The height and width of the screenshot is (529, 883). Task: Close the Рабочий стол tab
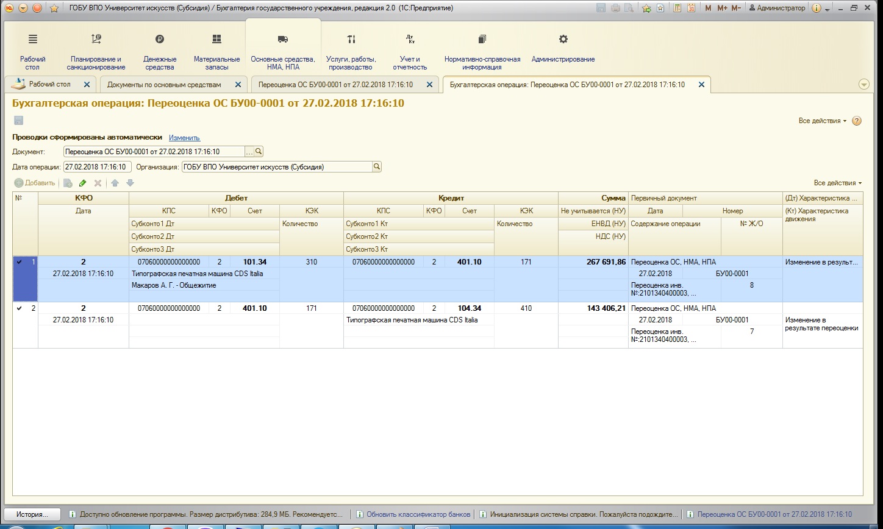[x=87, y=85]
